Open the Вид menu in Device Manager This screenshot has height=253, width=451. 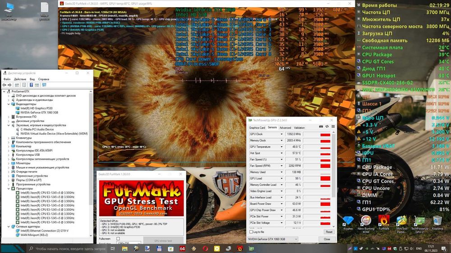(x=32, y=79)
